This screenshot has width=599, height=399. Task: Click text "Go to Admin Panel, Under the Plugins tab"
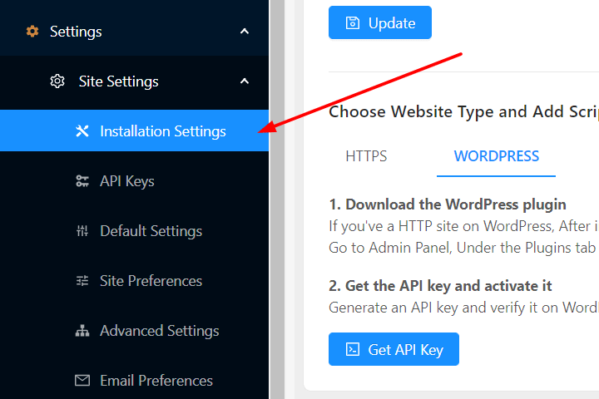(463, 248)
